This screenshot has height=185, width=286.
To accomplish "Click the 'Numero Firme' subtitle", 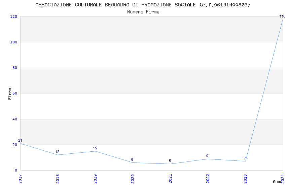I will 143,12.
